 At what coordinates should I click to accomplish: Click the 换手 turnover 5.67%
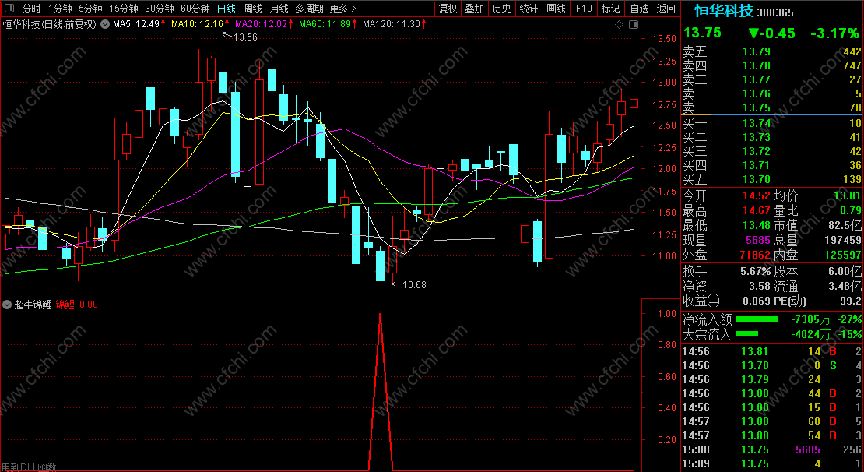coord(754,271)
